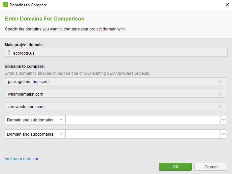Select the packagefreeshop.com domain entry
The image size is (232, 174).
(28, 81)
